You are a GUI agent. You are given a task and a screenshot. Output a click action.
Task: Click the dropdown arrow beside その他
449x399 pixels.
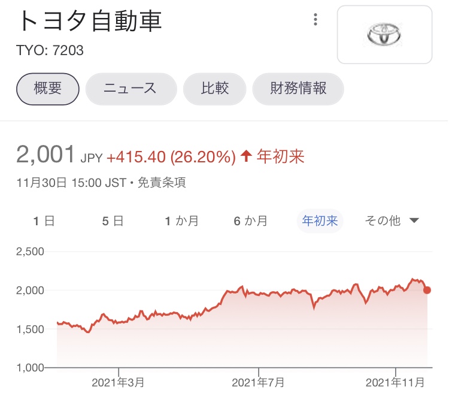click(x=414, y=221)
